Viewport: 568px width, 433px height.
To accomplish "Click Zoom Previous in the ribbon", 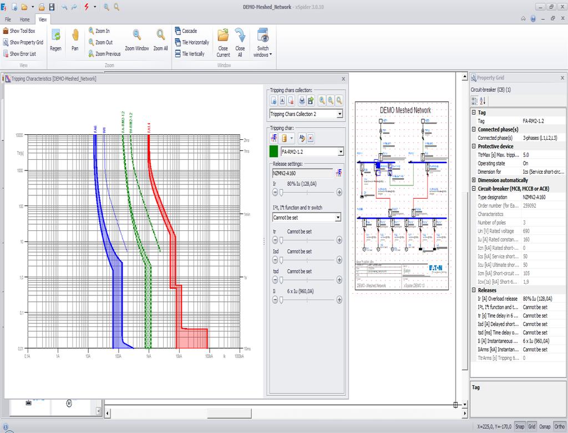I will pyautogui.click(x=105, y=54).
